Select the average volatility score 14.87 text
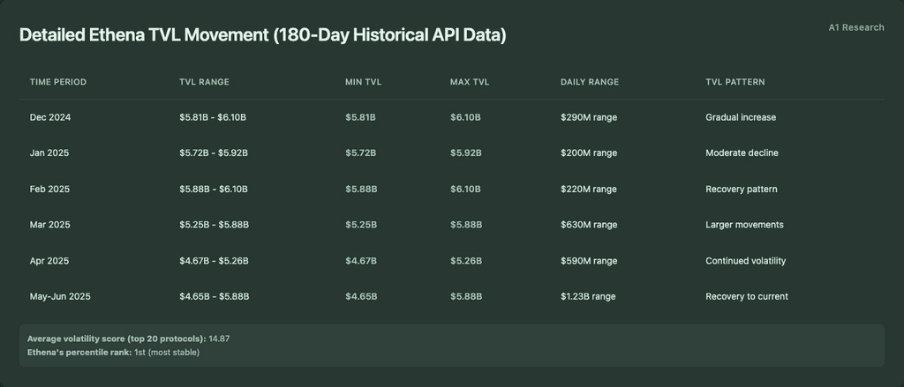Viewport: 904px width, 387px height. (x=219, y=339)
